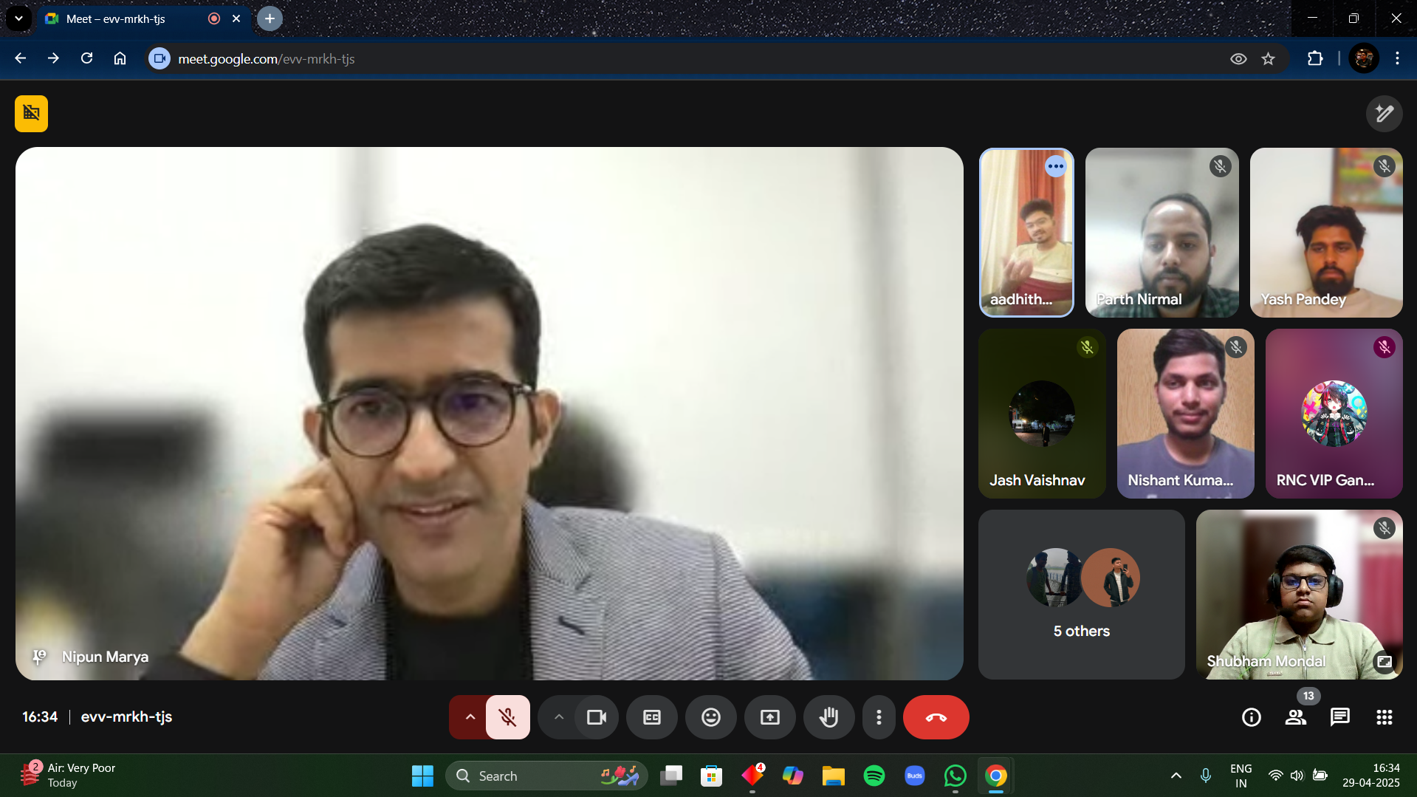1417x797 pixels.
Task: Open the three-dot more options menu
Action: tap(878, 717)
